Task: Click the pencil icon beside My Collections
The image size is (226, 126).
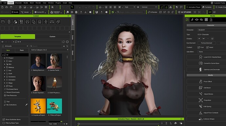Action: tap(27, 105)
